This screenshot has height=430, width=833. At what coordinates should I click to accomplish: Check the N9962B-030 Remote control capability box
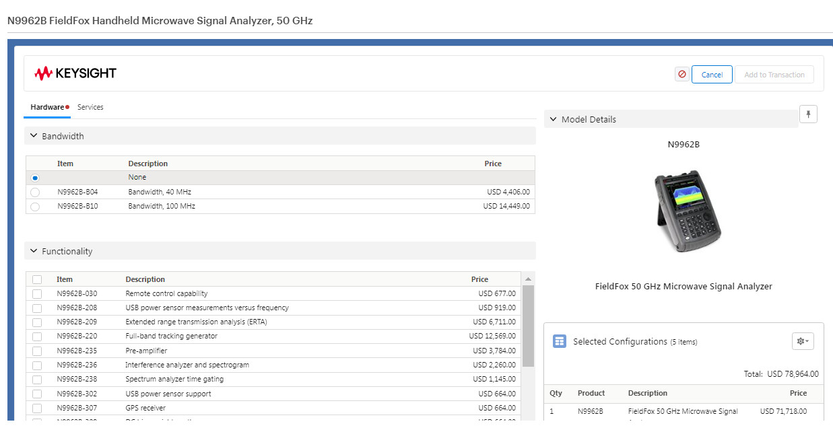click(x=37, y=294)
